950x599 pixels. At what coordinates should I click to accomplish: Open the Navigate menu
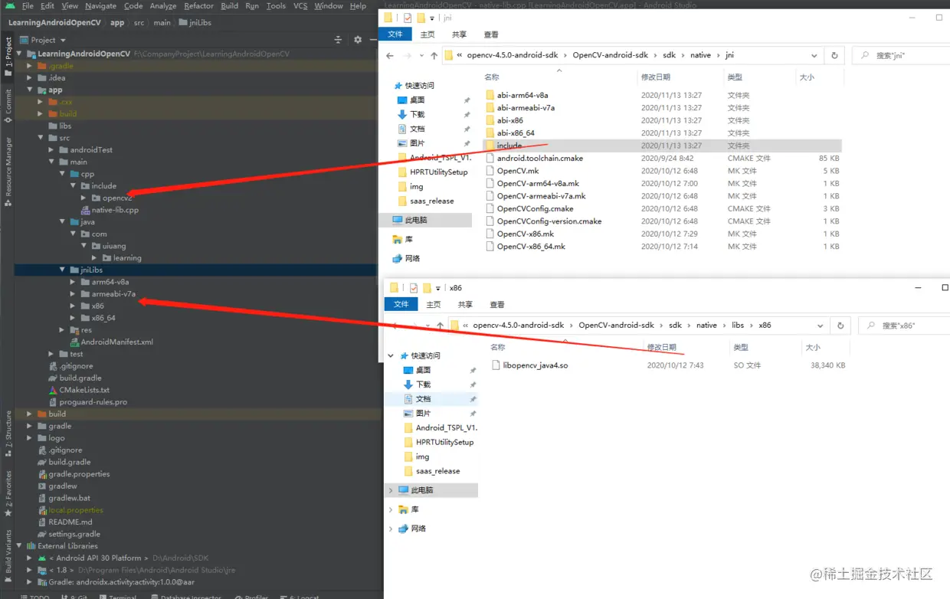point(100,5)
